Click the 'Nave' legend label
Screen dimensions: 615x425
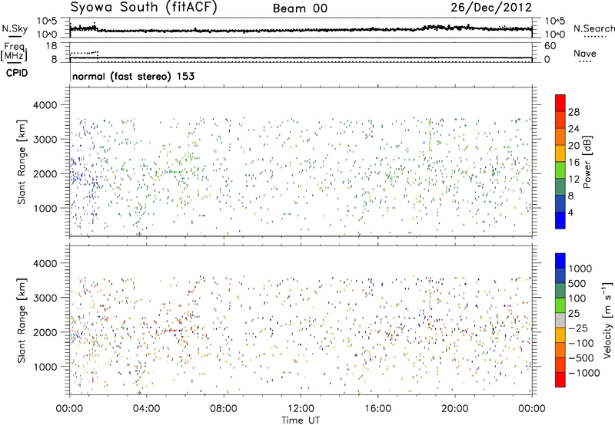pyautogui.click(x=585, y=54)
